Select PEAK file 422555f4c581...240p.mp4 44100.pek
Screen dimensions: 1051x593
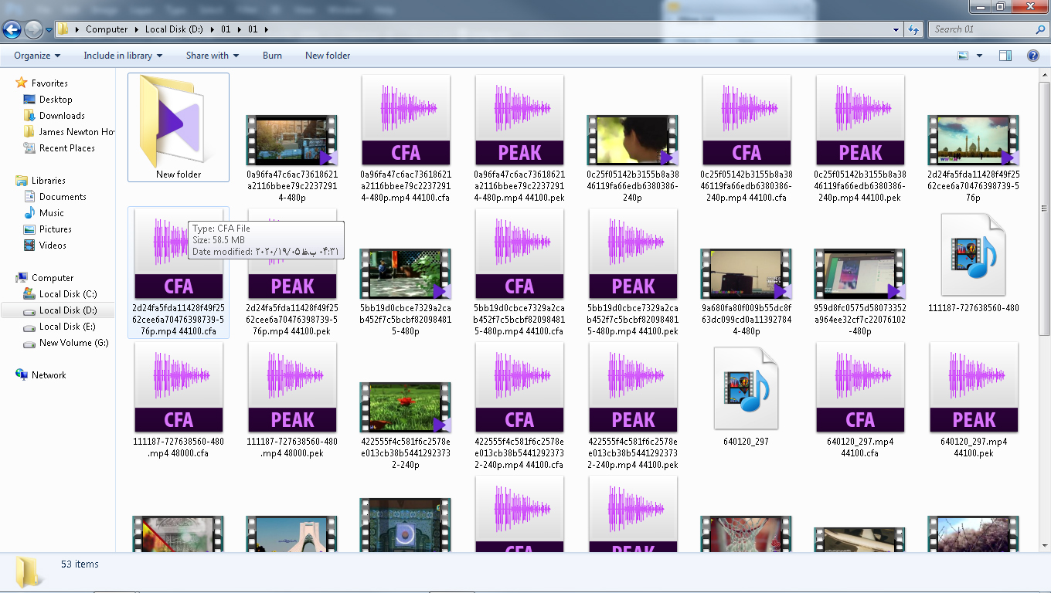coord(633,388)
